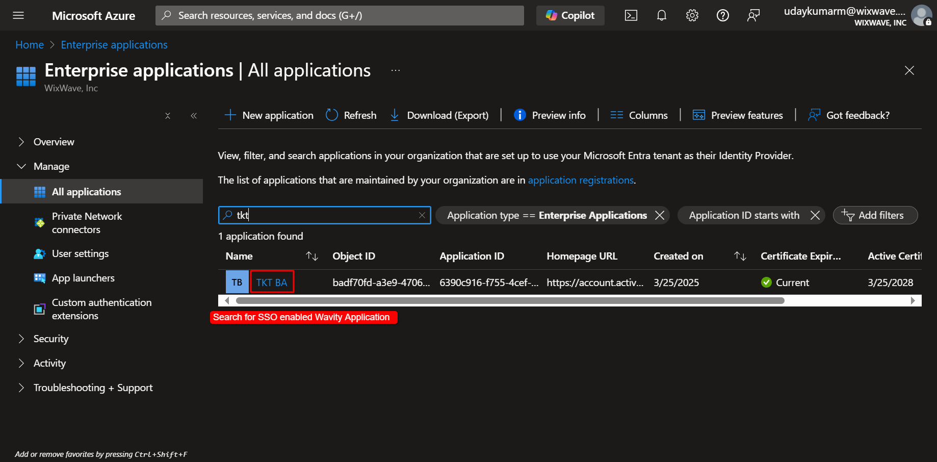This screenshot has height=462, width=937.
Task: Click the Object ID badf70fd cell
Action: 381,283
